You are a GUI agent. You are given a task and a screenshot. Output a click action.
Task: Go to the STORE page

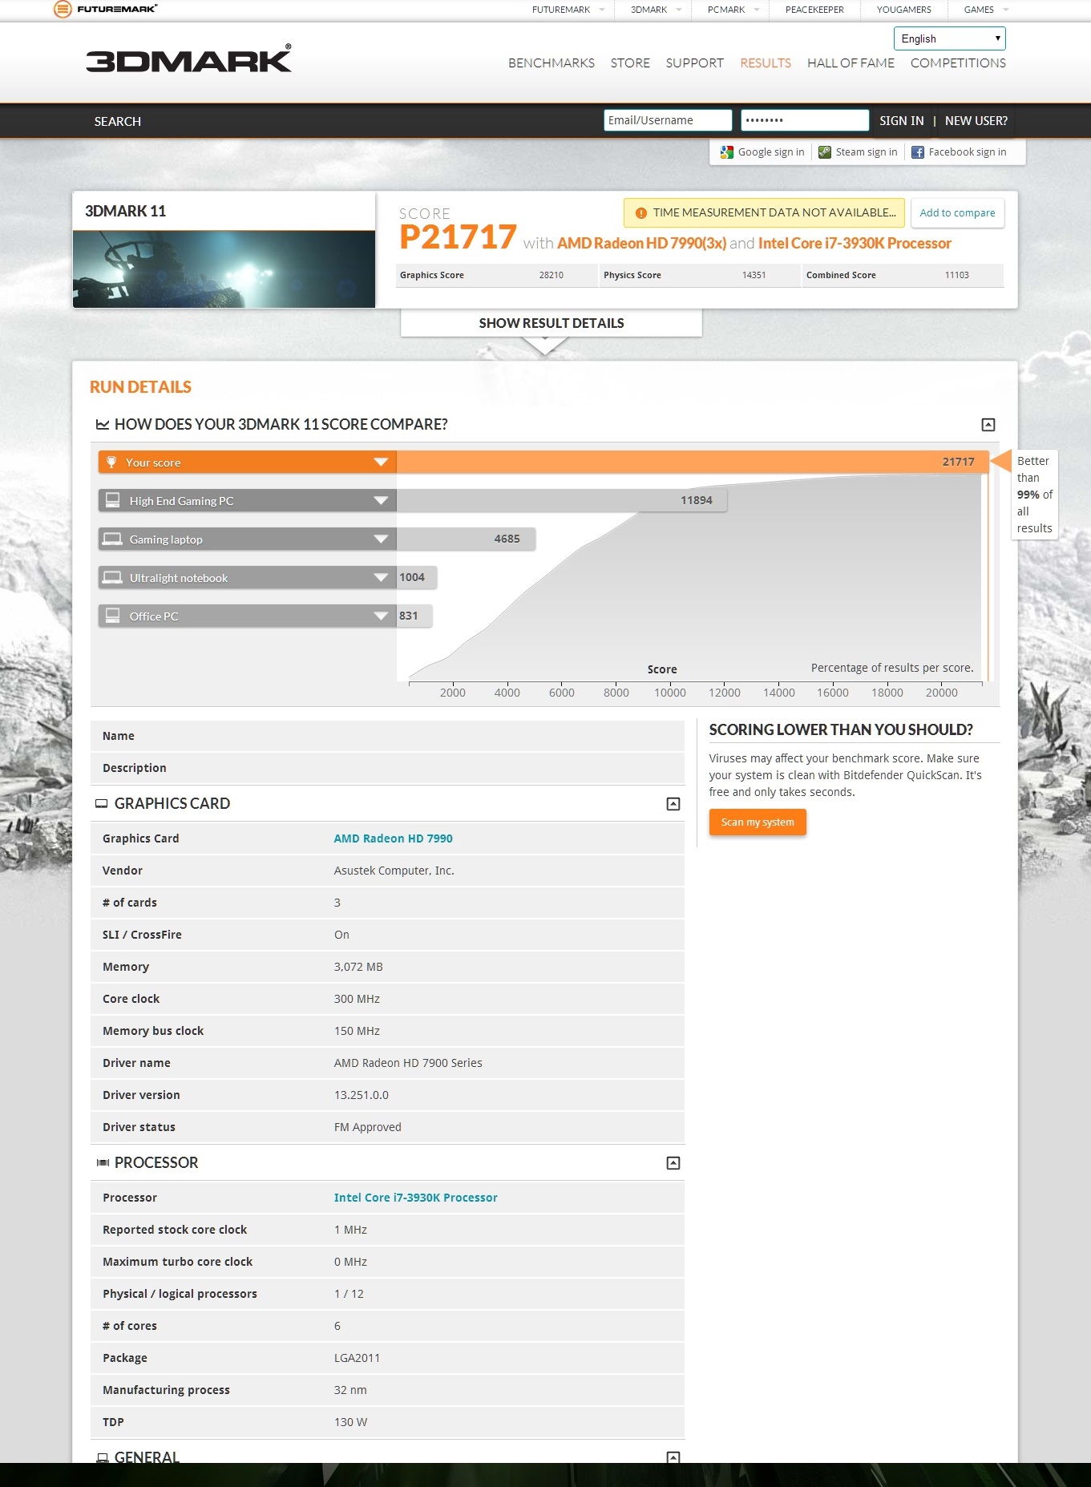630,63
